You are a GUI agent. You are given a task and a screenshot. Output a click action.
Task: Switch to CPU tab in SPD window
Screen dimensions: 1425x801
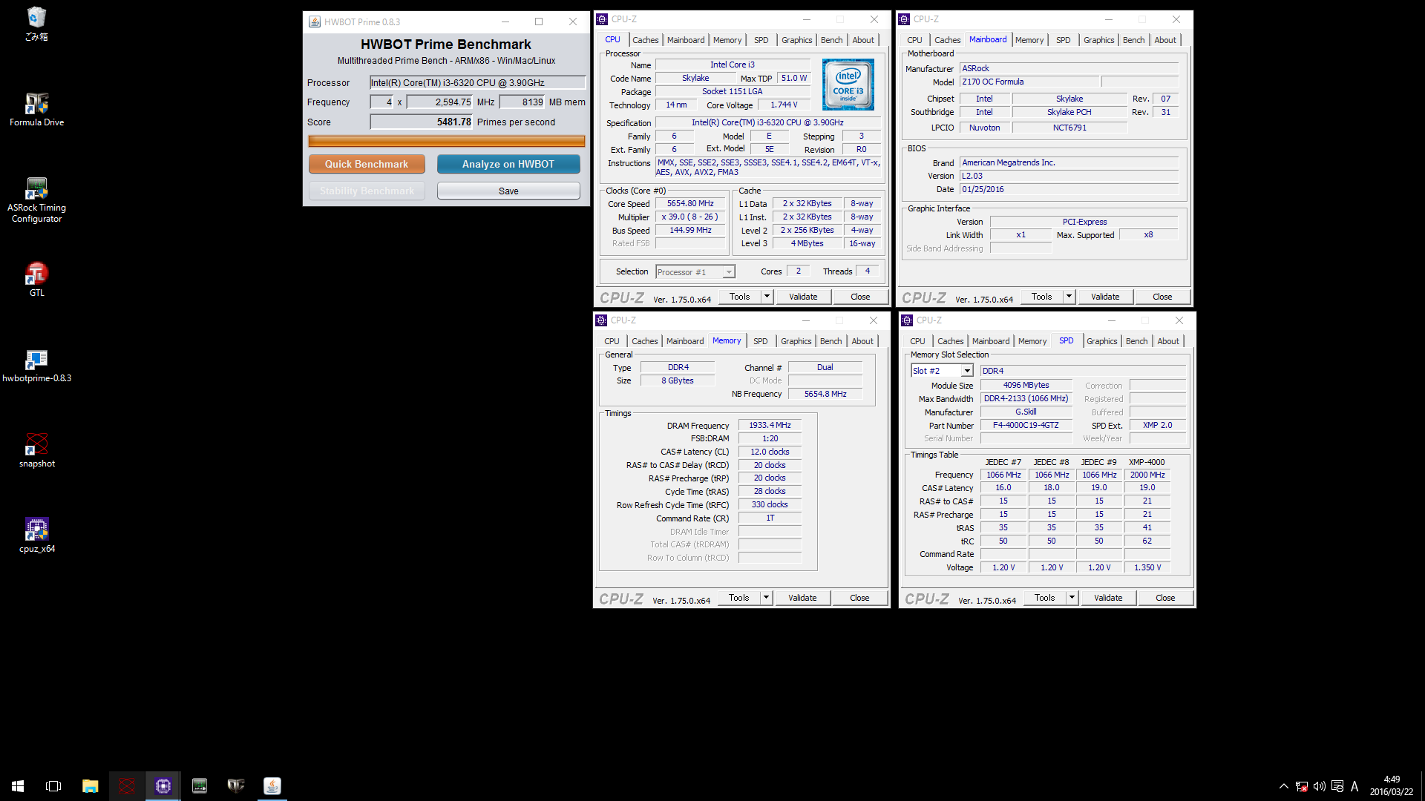tap(917, 341)
